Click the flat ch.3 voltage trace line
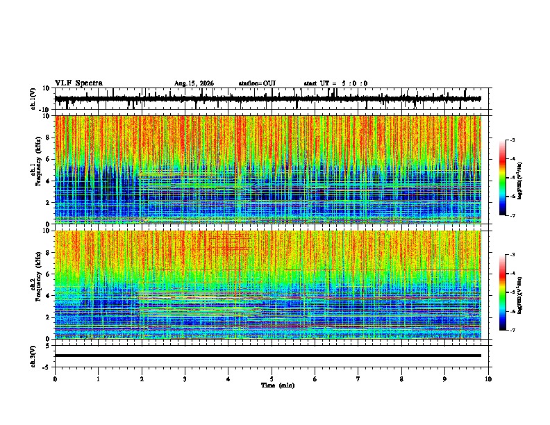 (268, 356)
